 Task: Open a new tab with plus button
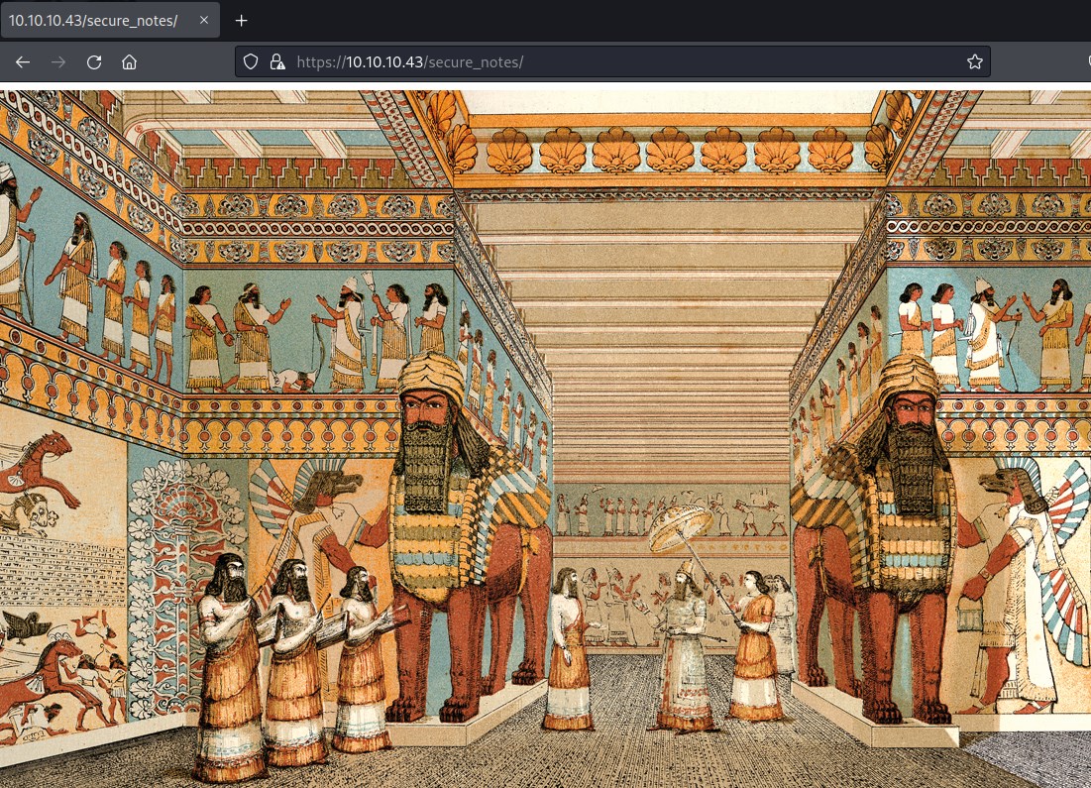pyautogui.click(x=241, y=20)
